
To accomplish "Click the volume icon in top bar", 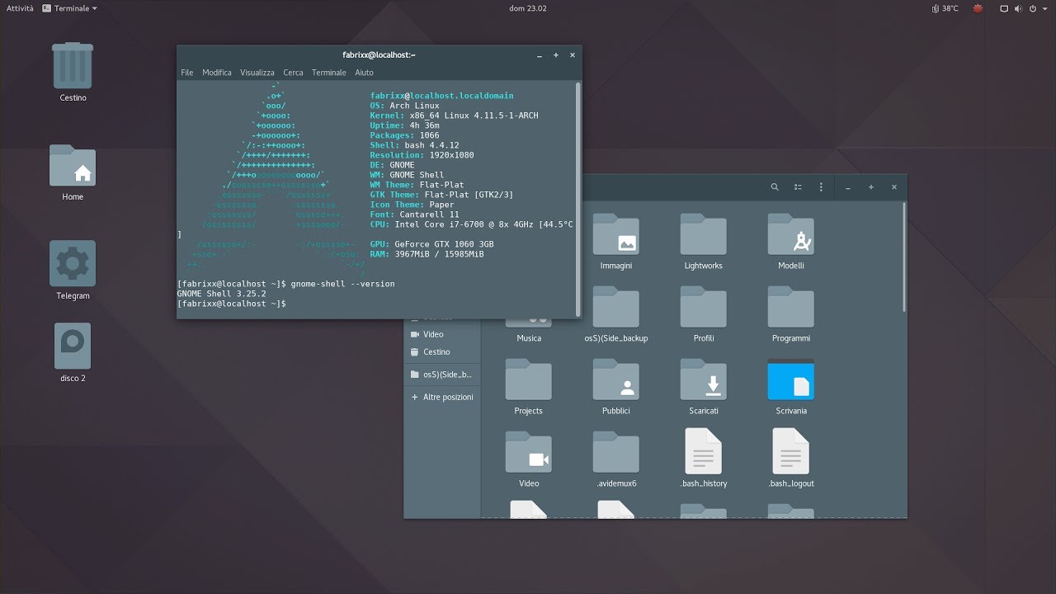I will [x=1019, y=8].
